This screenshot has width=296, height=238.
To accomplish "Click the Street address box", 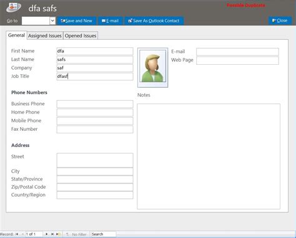I will tap(95, 160).
